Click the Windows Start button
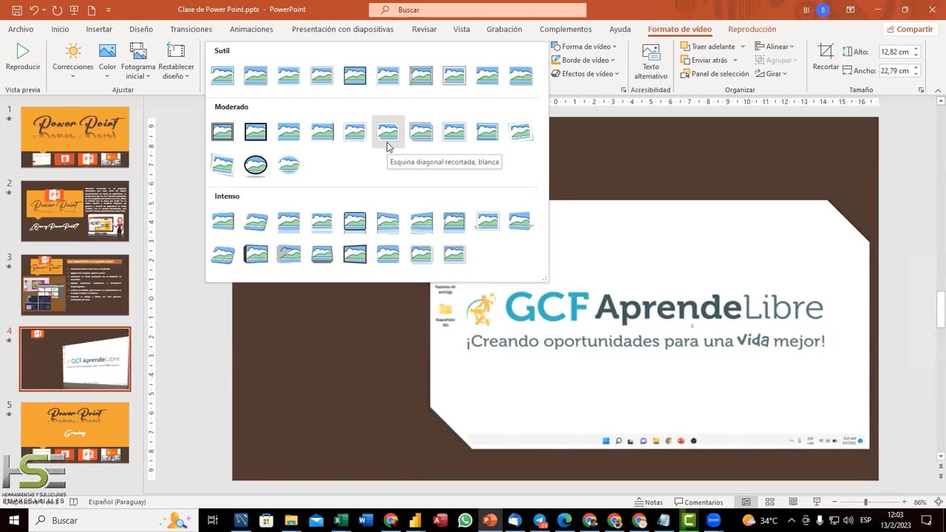Image resolution: width=946 pixels, height=532 pixels. (14, 520)
